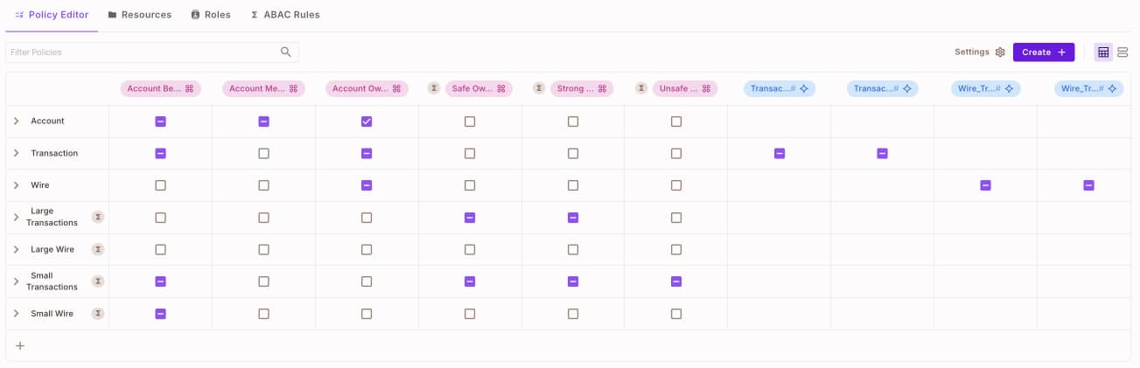
Task: Expand the Wire resource row
Action: point(16,185)
